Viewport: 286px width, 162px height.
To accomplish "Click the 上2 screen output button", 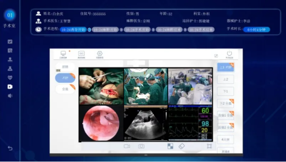I will pyautogui.click(x=225, y=80).
